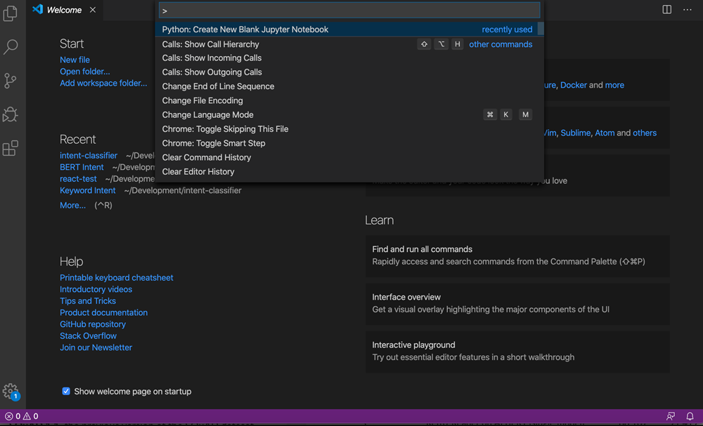Open the More Actions ellipsis menu
The width and height of the screenshot is (703, 426).
pos(688,10)
